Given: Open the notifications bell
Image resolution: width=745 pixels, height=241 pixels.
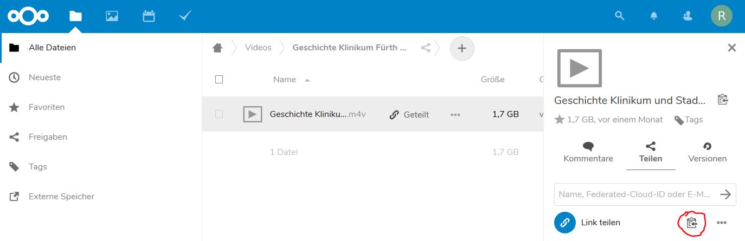Looking at the screenshot, I should click(x=654, y=16).
